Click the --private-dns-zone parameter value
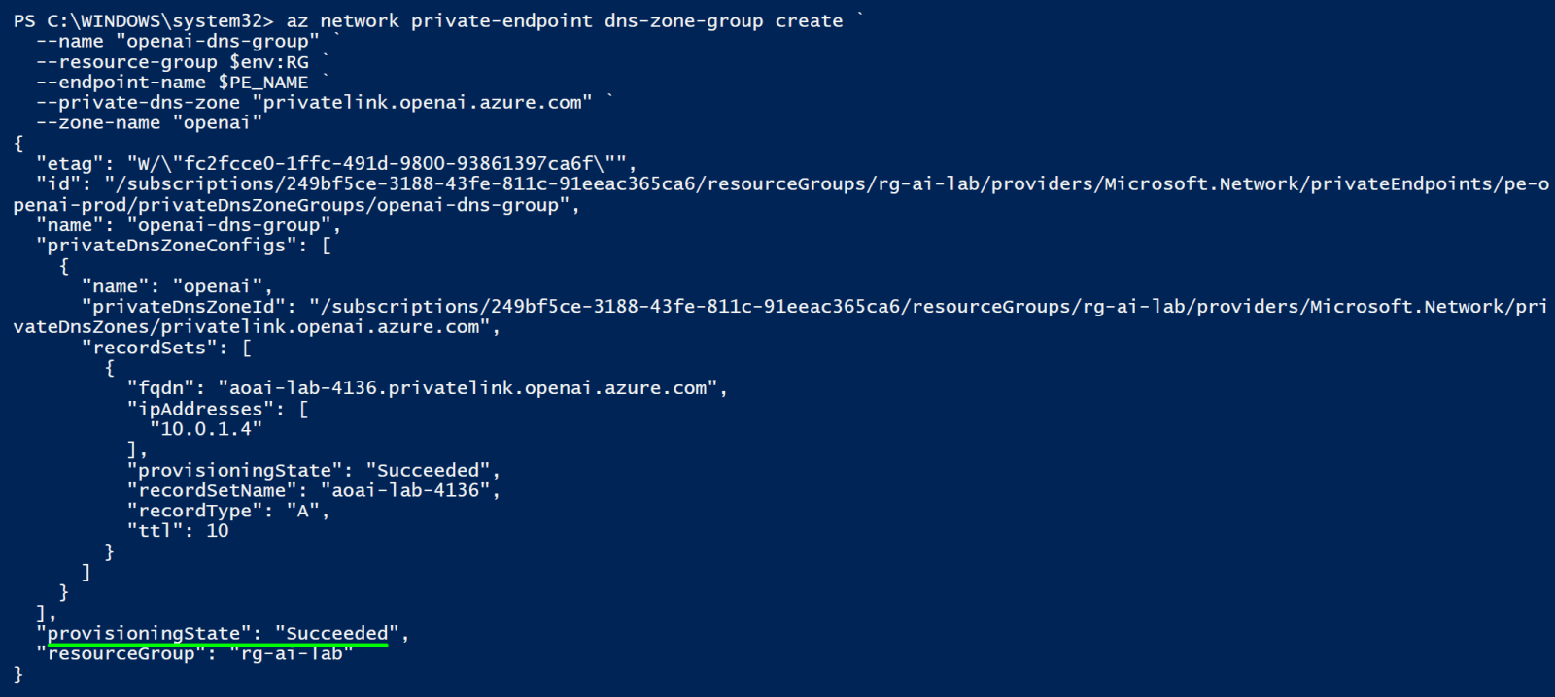The width and height of the screenshot is (1555, 697). (422, 102)
